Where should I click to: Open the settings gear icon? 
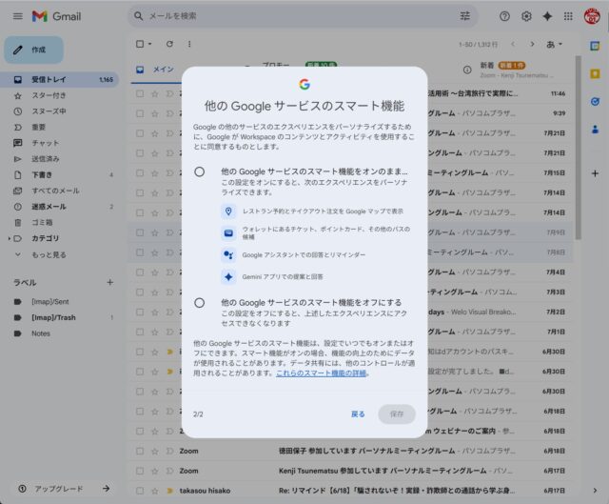tap(526, 16)
